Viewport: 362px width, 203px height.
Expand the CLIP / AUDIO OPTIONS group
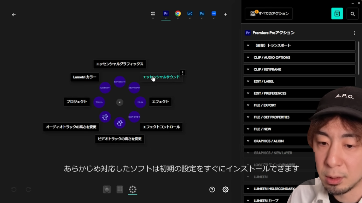299,57
